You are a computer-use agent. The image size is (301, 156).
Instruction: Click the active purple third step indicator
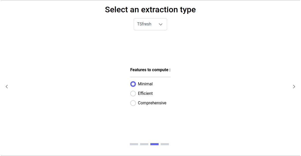click(x=154, y=144)
